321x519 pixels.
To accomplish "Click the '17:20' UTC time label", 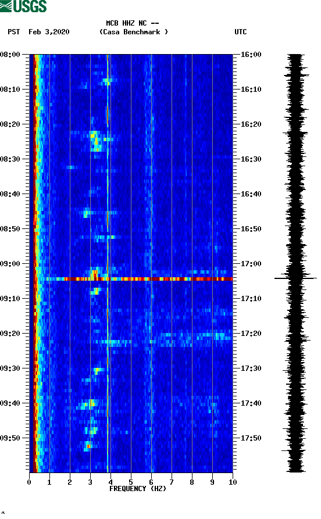I will coord(251,334).
